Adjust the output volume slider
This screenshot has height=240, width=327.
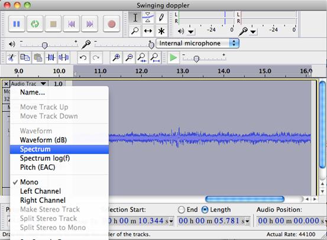44,46
